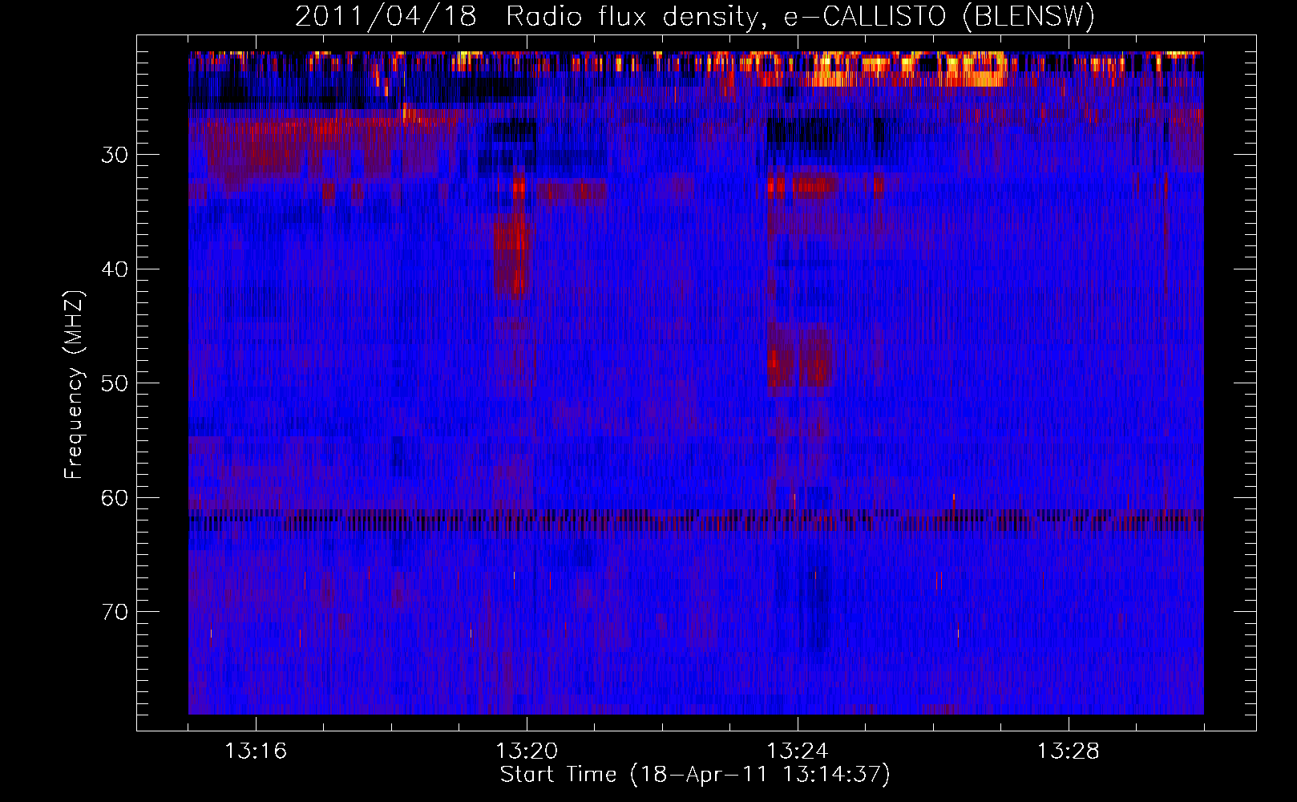Click the 30 frequency tick label
Screen dimensions: 1297x802
(x=115, y=155)
